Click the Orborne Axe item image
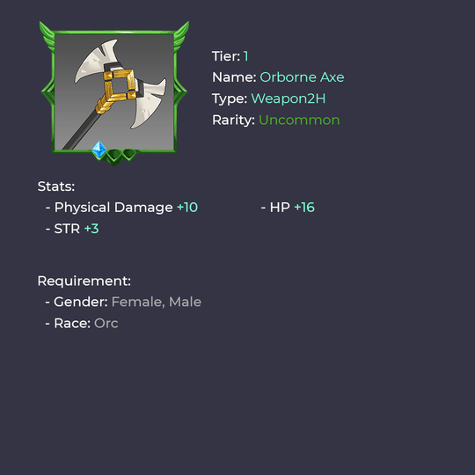This screenshot has width=475, height=475. [114, 92]
